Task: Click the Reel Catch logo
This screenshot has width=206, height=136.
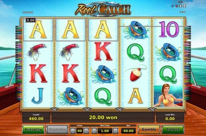Action: point(103,9)
